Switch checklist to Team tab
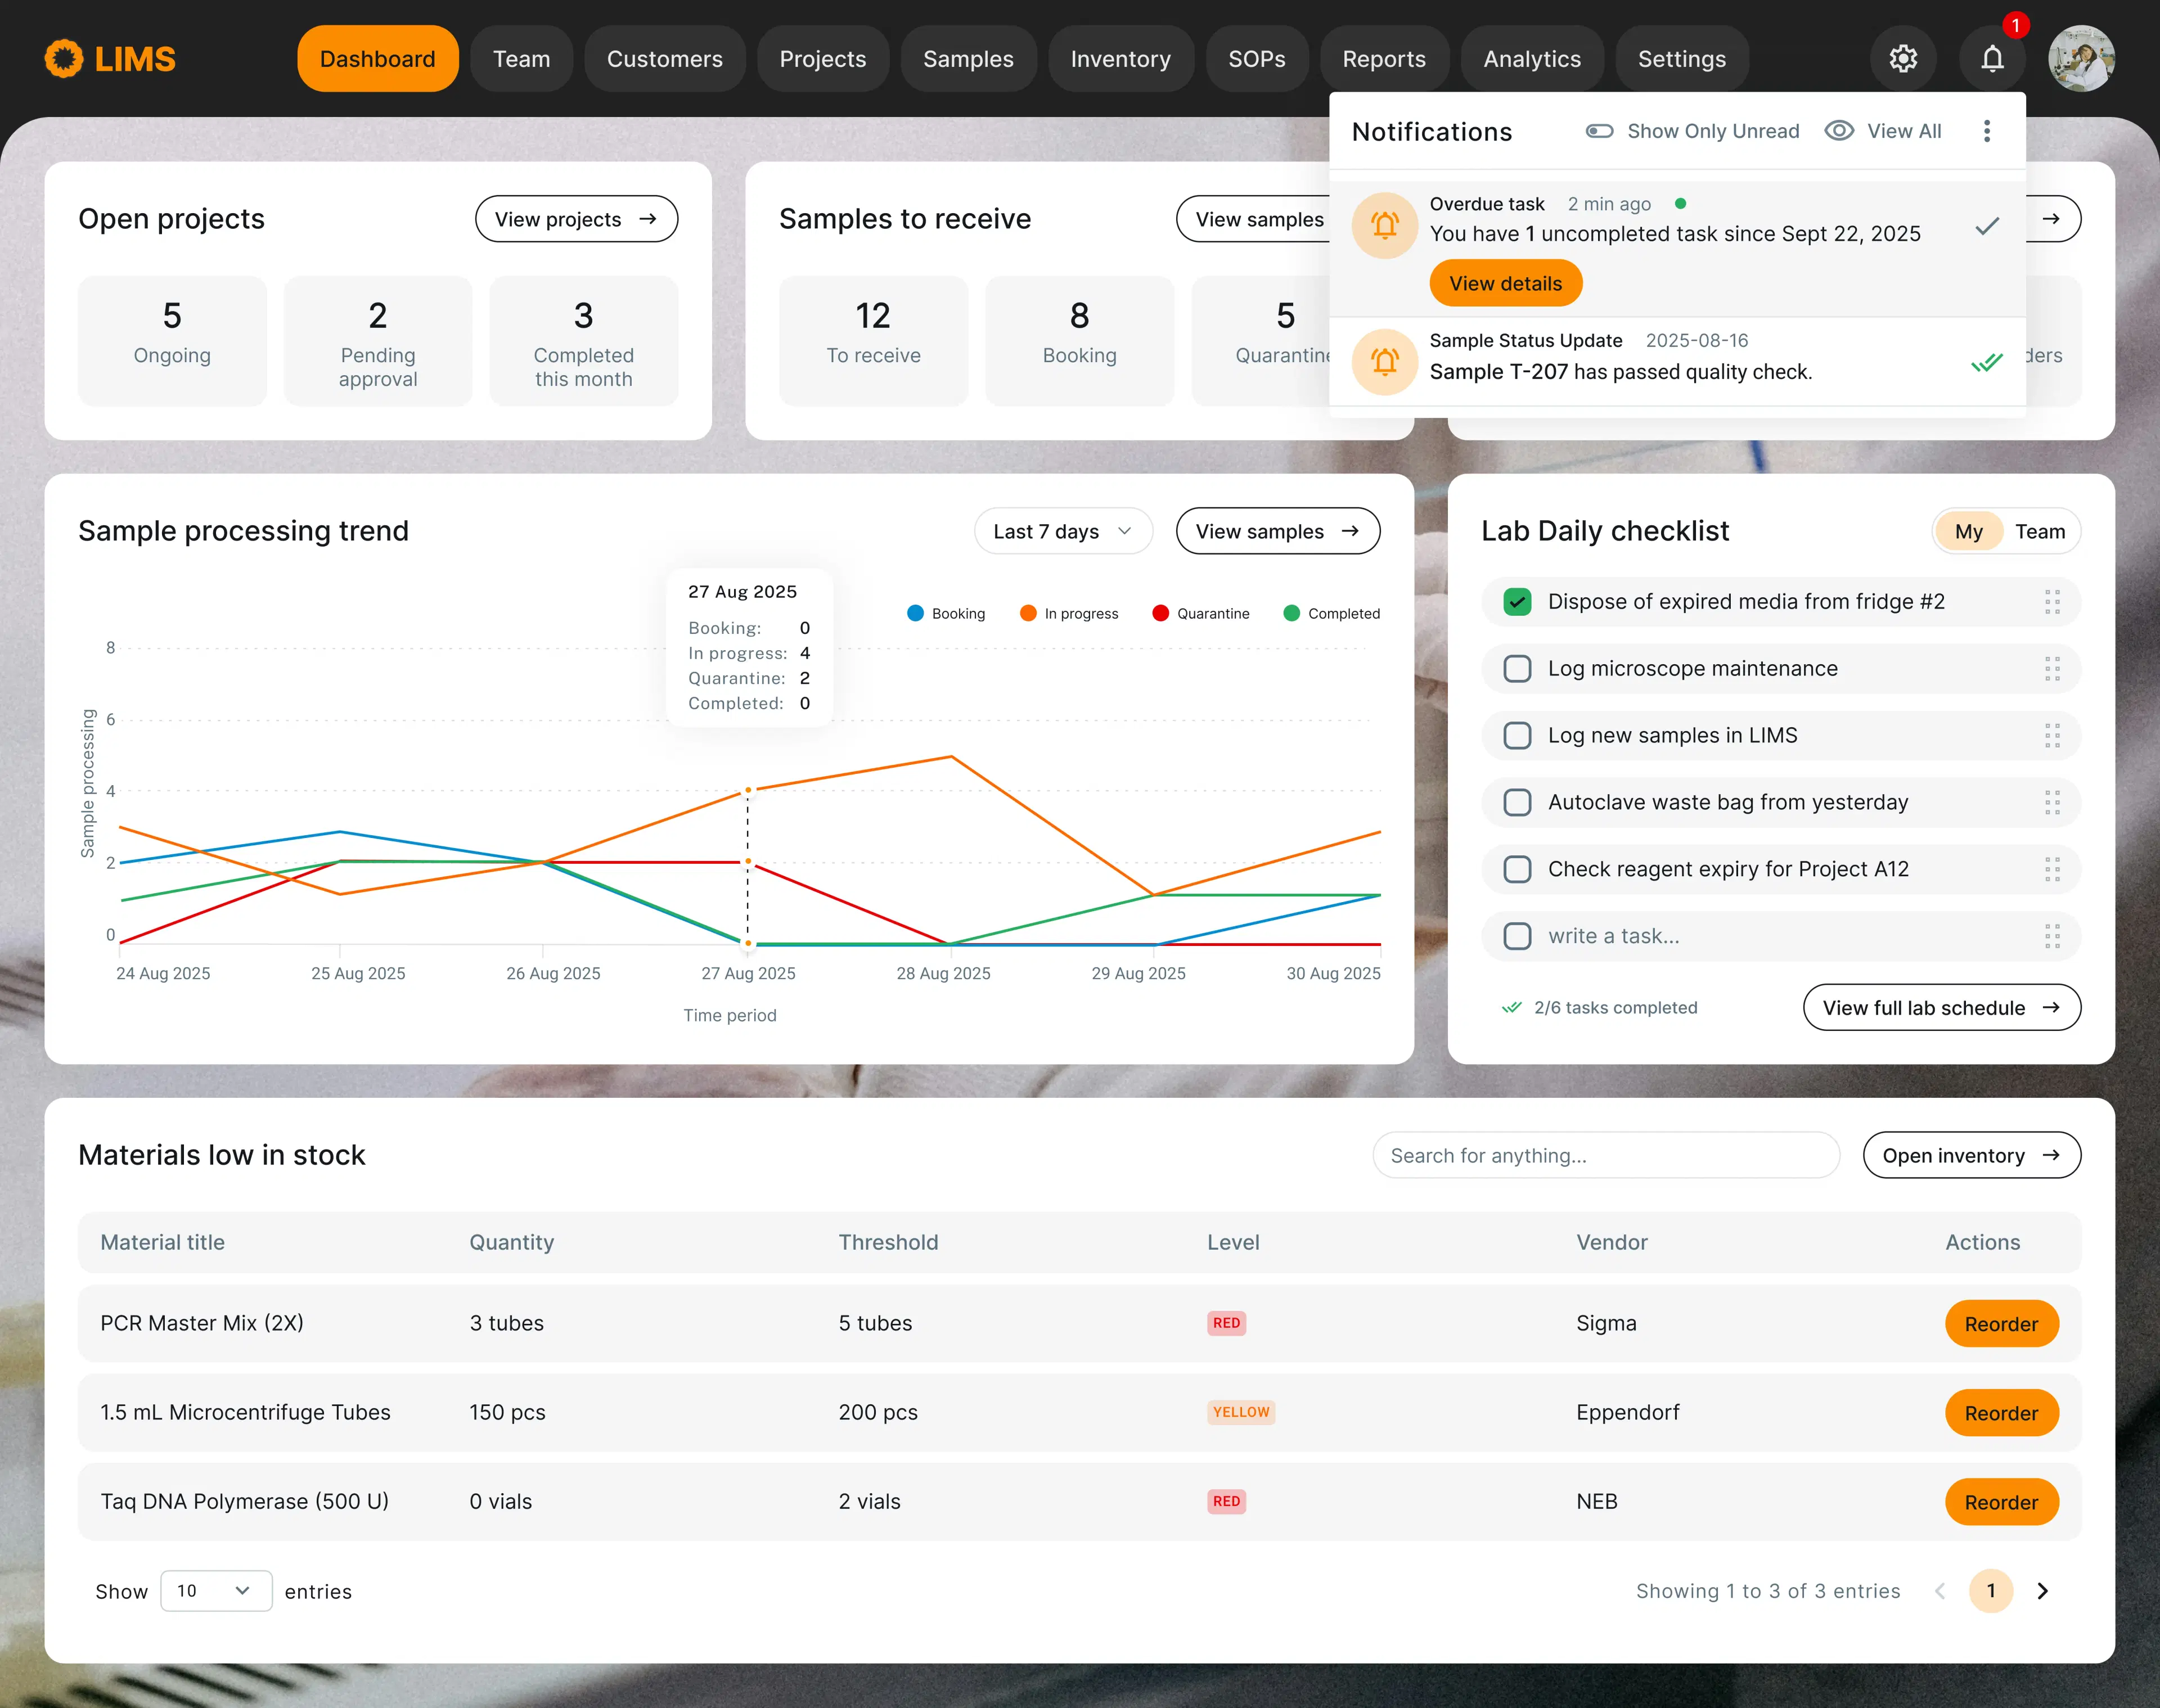 2039,531
